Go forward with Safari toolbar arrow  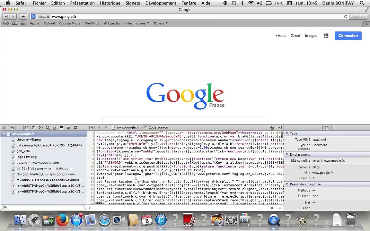pos(13,16)
